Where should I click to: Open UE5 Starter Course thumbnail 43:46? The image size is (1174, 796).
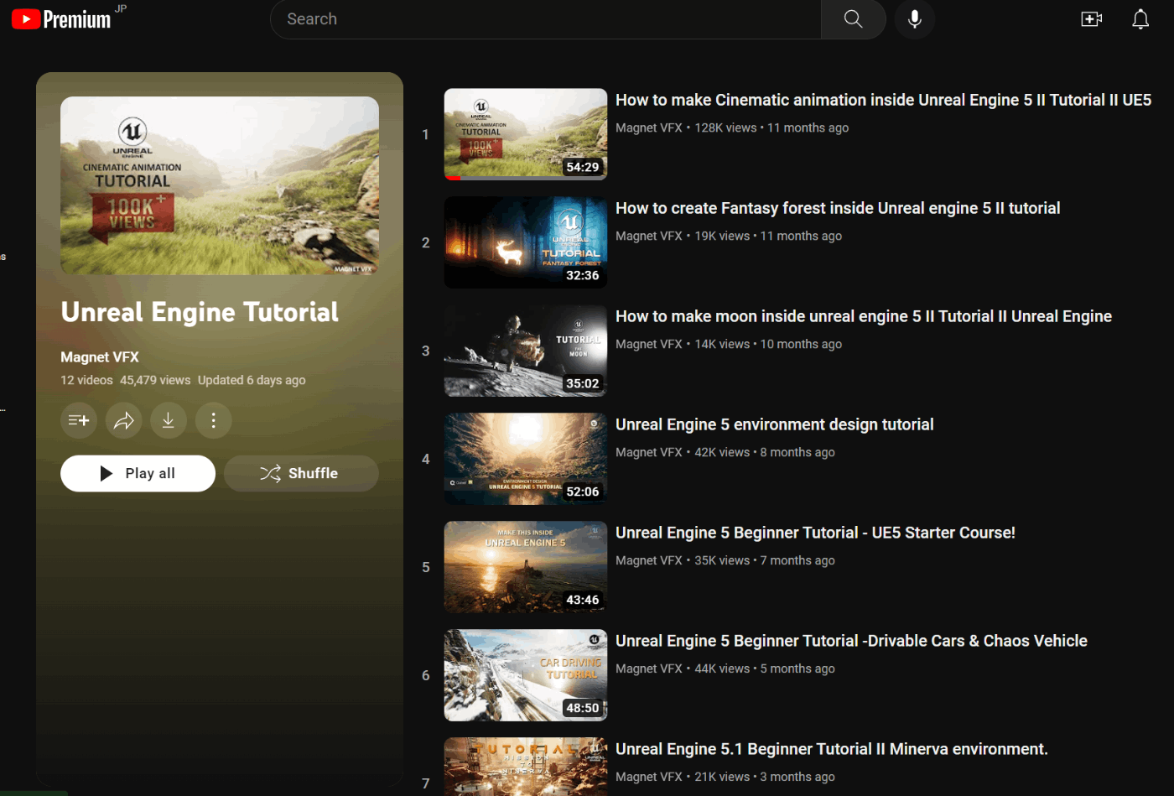pyautogui.click(x=526, y=567)
